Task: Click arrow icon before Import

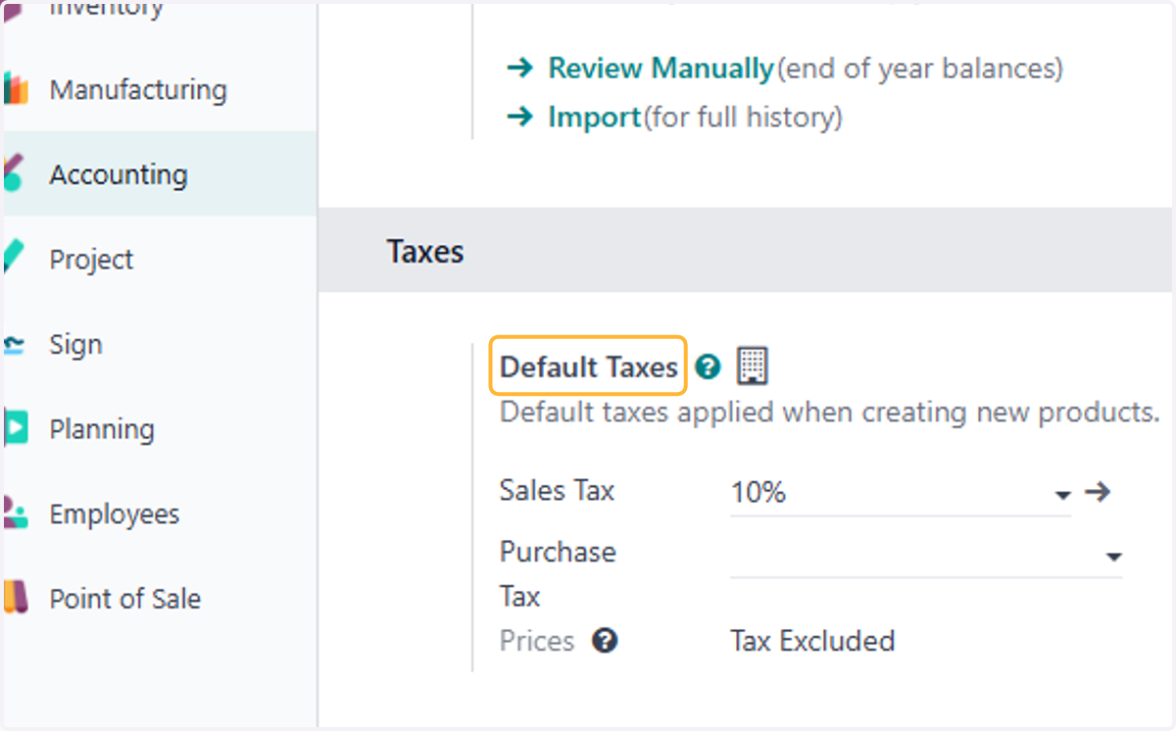Action: tap(519, 118)
